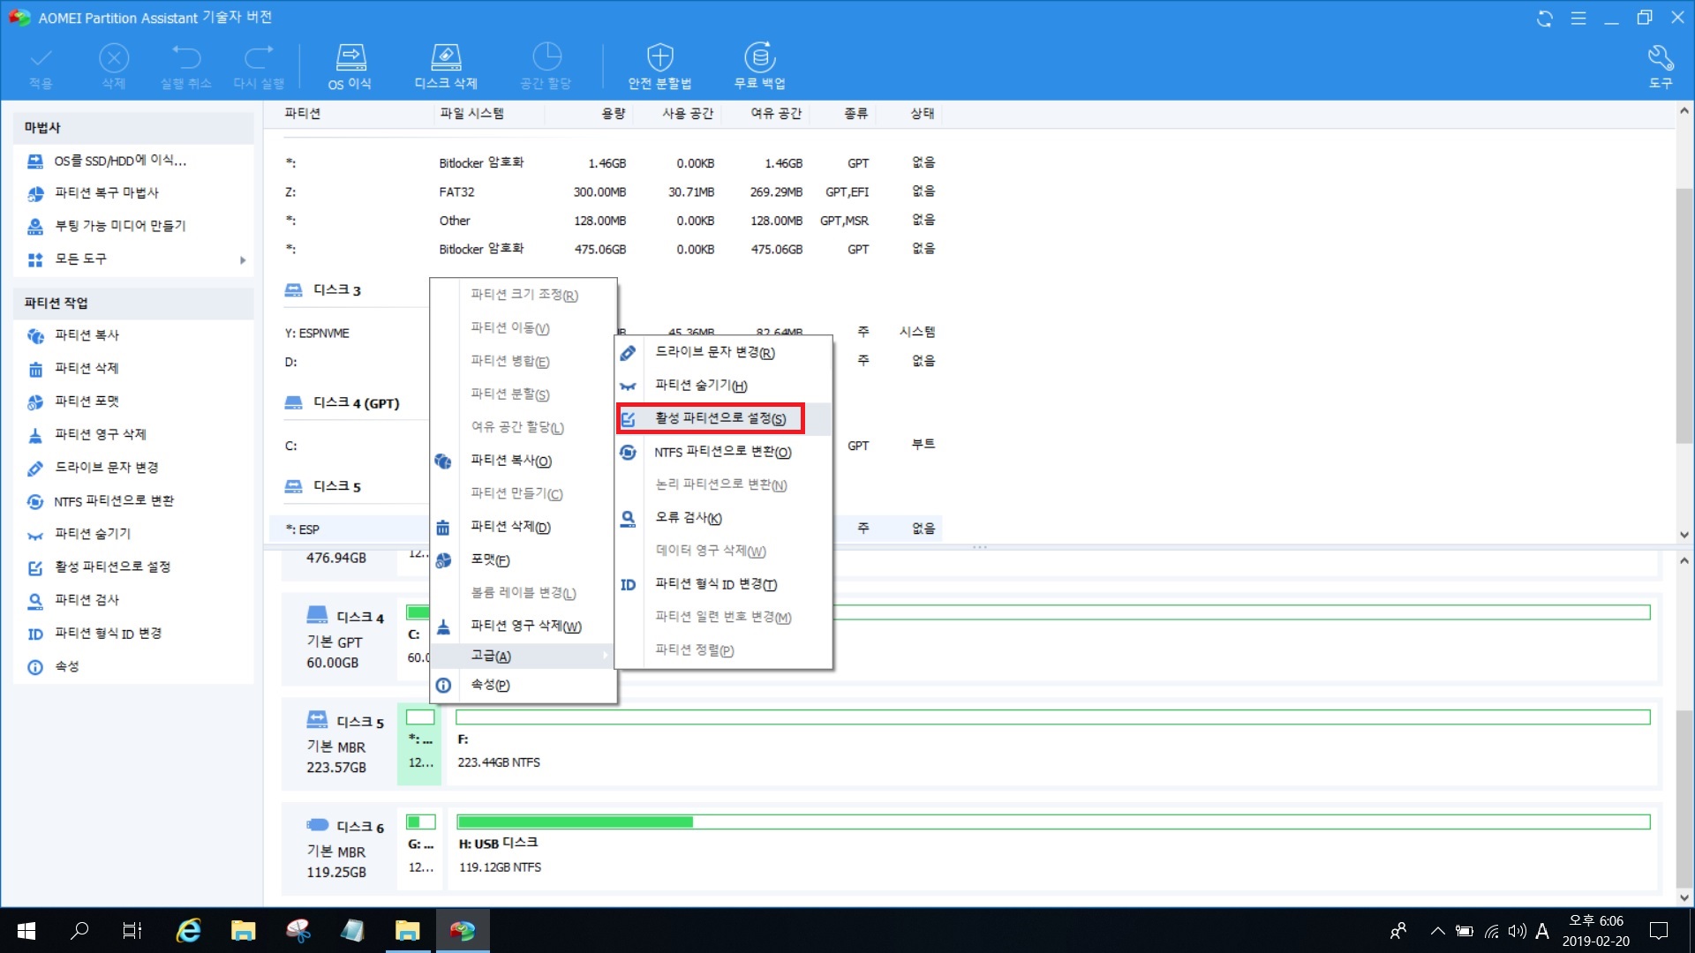Open the 고급(A) submenu entry
This screenshot has width=1695, height=953.
pyautogui.click(x=524, y=656)
